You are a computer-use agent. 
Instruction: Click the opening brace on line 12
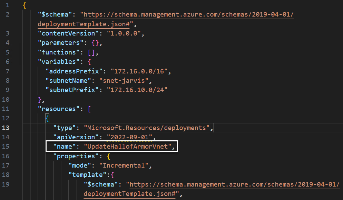click(47, 119)
